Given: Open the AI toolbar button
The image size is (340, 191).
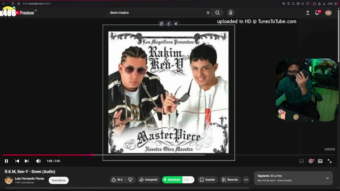Looking at the screenshot, I should (330, 4).
